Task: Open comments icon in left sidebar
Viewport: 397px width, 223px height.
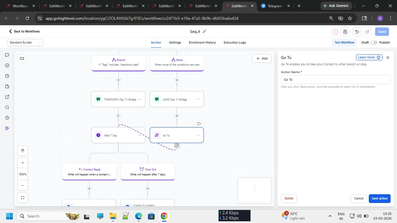Action: coord(7,55)
